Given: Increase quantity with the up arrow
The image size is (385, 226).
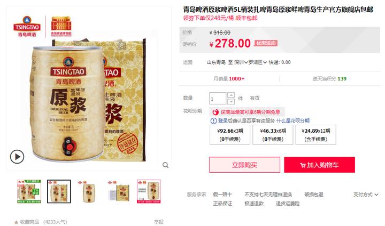Looking at the screenshot, I should click(x=231, y=95).
